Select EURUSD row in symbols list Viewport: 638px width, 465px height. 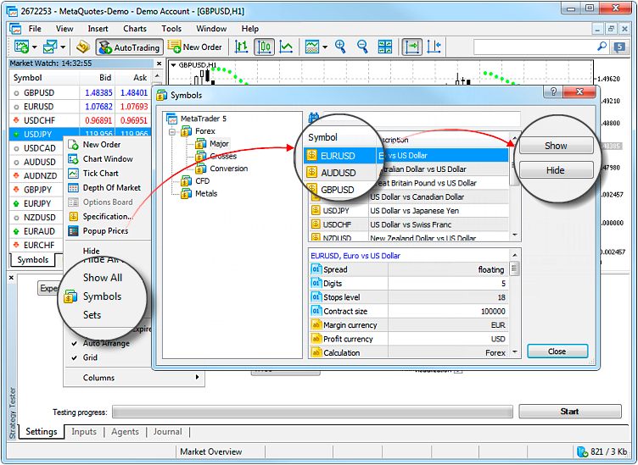point(406,156)
